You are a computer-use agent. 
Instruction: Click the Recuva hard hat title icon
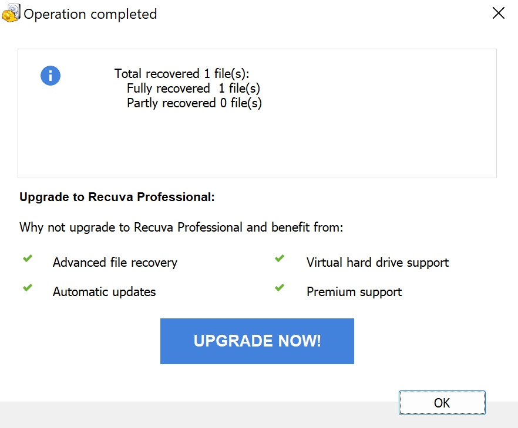(x=11, y=13)
